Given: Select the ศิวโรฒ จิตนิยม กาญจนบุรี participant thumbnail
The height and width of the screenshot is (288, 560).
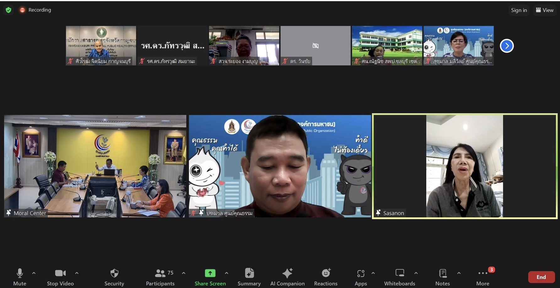Looking at the screenshot, I should coord(101,45).
